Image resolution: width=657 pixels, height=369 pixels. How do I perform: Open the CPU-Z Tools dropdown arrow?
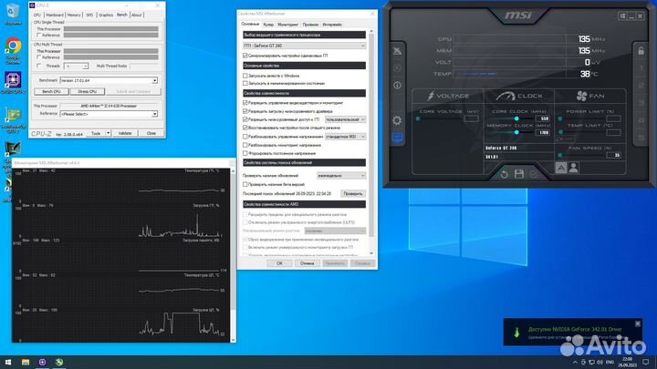click(108, 133)
